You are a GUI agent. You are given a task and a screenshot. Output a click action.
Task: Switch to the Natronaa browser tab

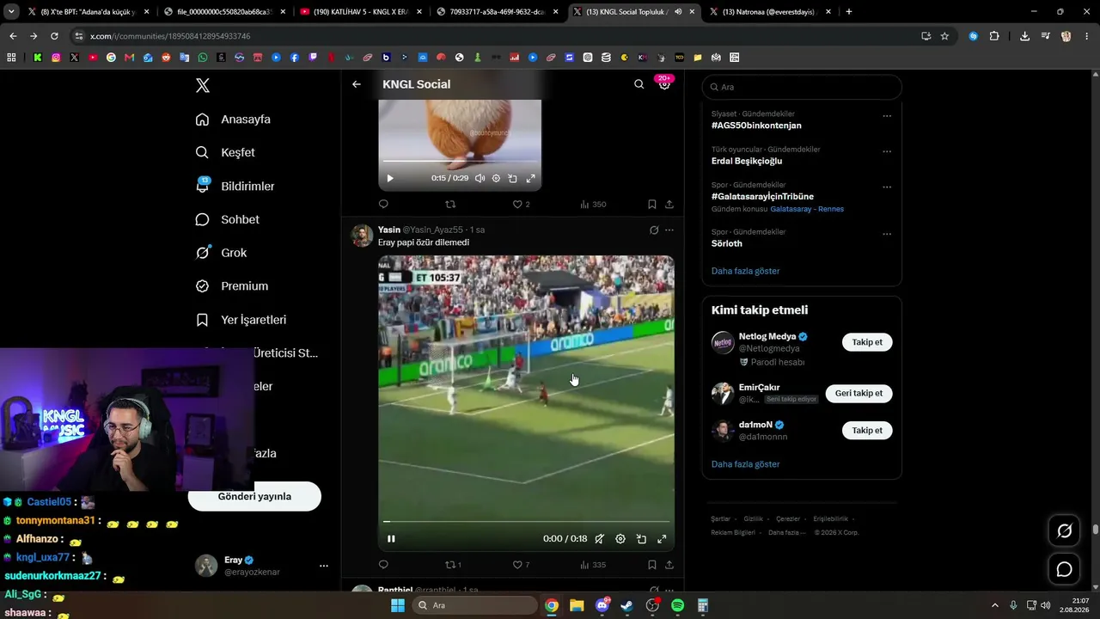pos(771,12)
